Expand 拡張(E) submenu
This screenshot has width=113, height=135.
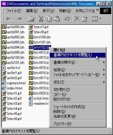pos(78,70)
